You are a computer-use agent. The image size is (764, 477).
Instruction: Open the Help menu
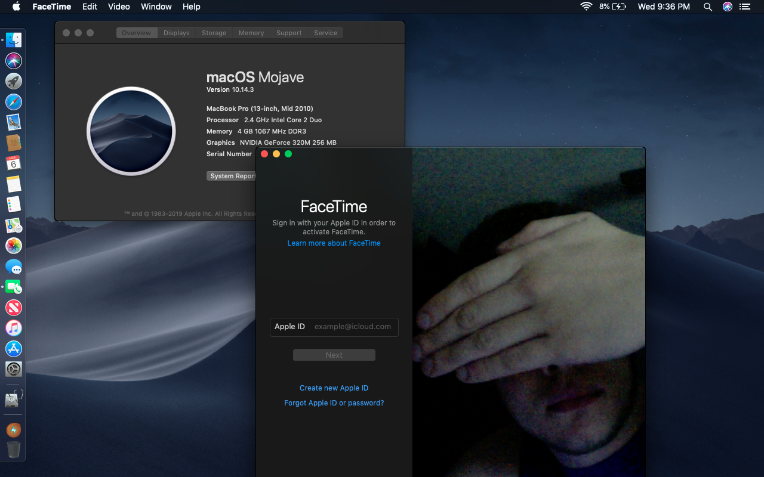point(192,7)
